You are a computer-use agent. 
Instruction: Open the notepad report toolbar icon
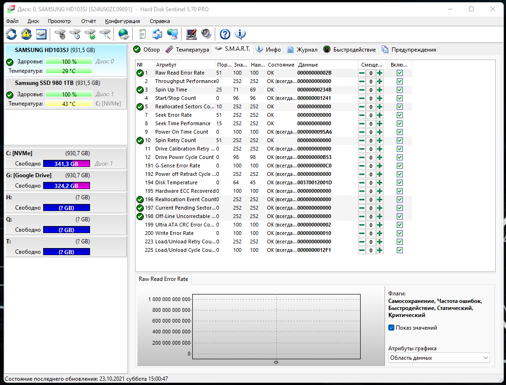tap(143, 34)
